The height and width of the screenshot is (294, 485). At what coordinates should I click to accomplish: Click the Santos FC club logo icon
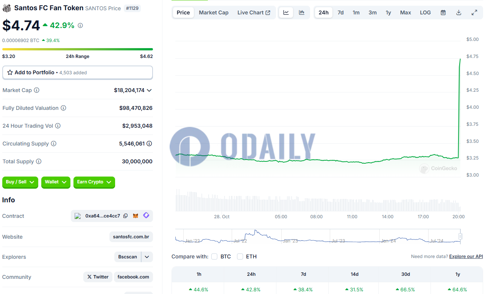pos(7,8)
